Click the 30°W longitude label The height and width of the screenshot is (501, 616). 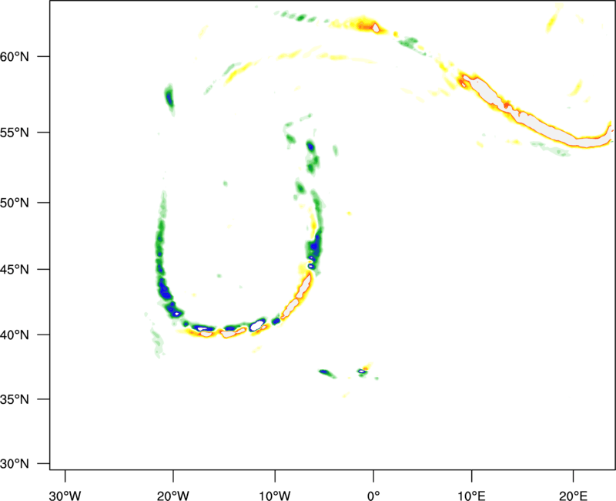(65, 496)
